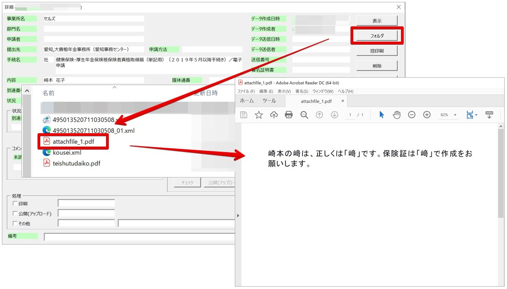Zoom in with the plus icon
Screen dimensions: 507x289
[x=427, y=115]
